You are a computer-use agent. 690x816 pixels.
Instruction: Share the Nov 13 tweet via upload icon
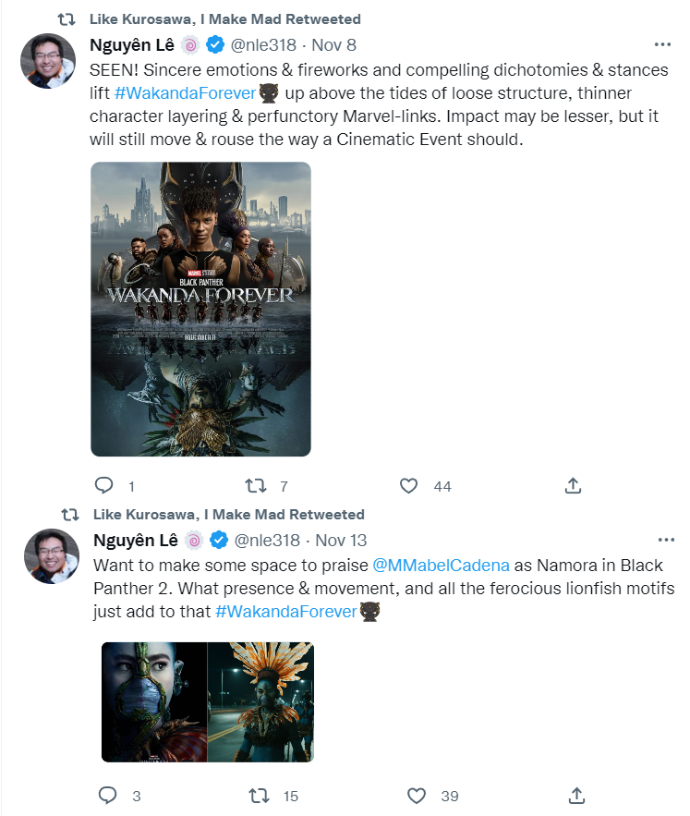(576, 795)
